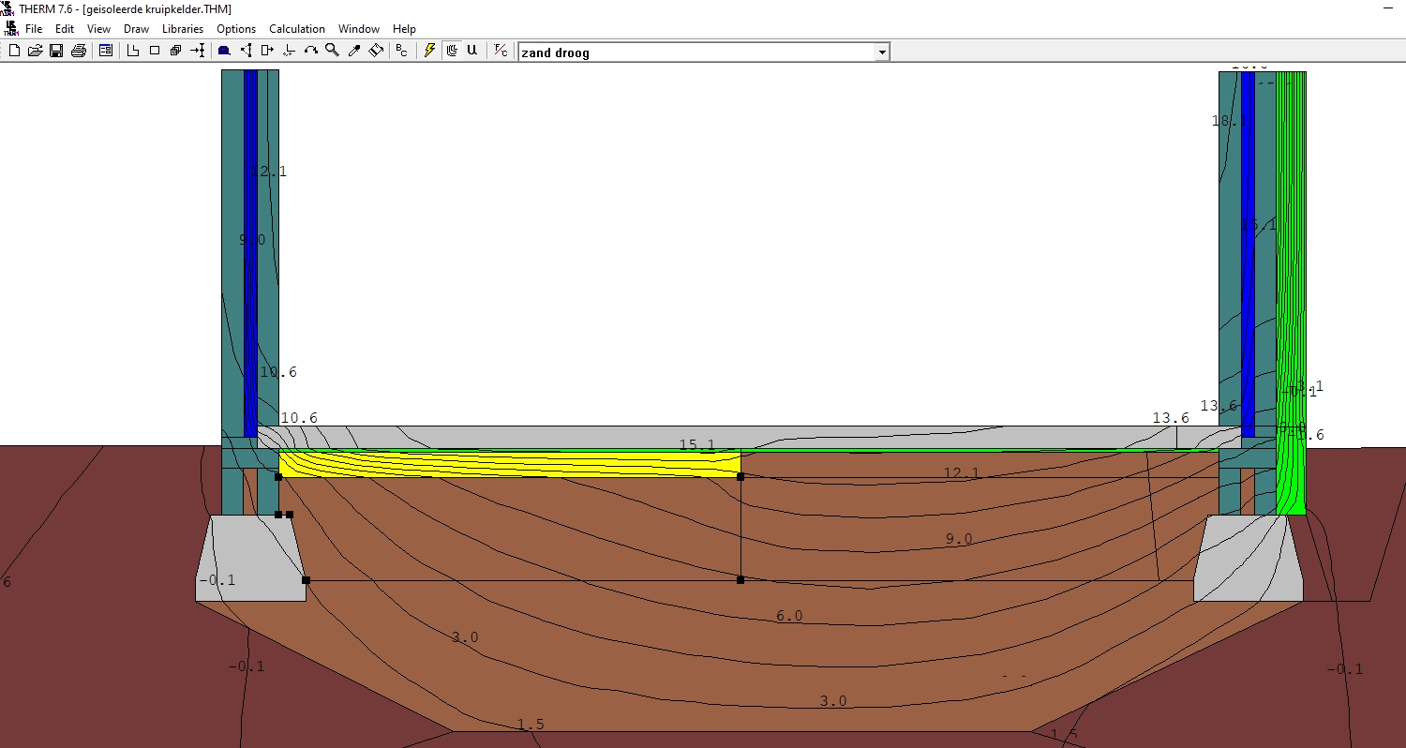The image size is (1406, 748).
Task: Toggle the F/C temperature units button
Action: [501, 51]
